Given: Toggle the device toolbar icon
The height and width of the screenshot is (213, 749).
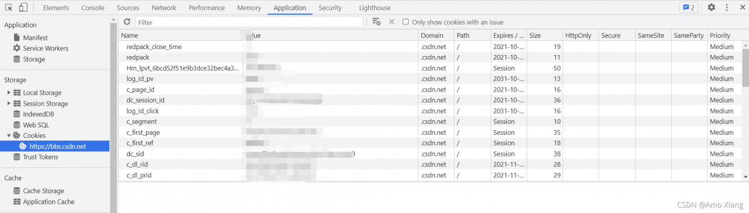Looking at the screenshot, I should (23, 8).
